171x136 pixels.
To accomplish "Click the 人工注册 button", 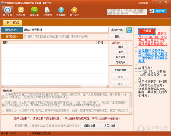I will click(109, 125).
